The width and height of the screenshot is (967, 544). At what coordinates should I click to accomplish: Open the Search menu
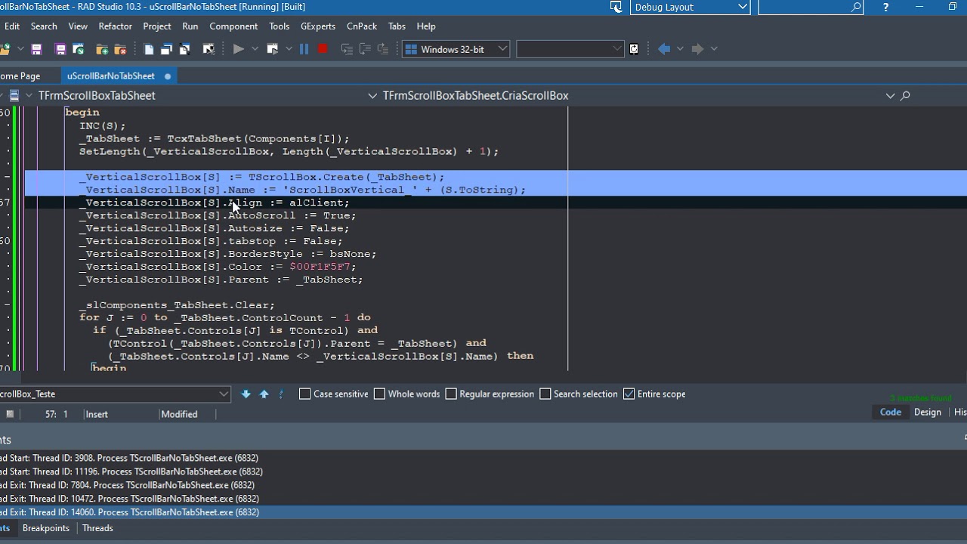click(x=44, y=26)
